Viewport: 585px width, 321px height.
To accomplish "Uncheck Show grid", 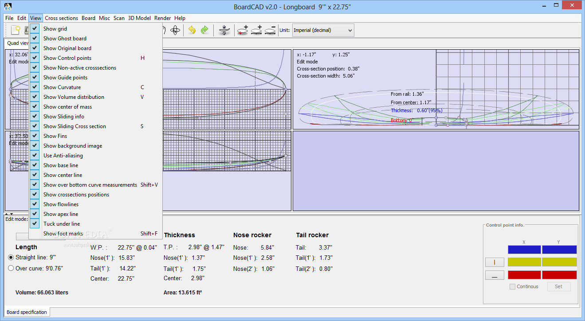I will 96,29.
